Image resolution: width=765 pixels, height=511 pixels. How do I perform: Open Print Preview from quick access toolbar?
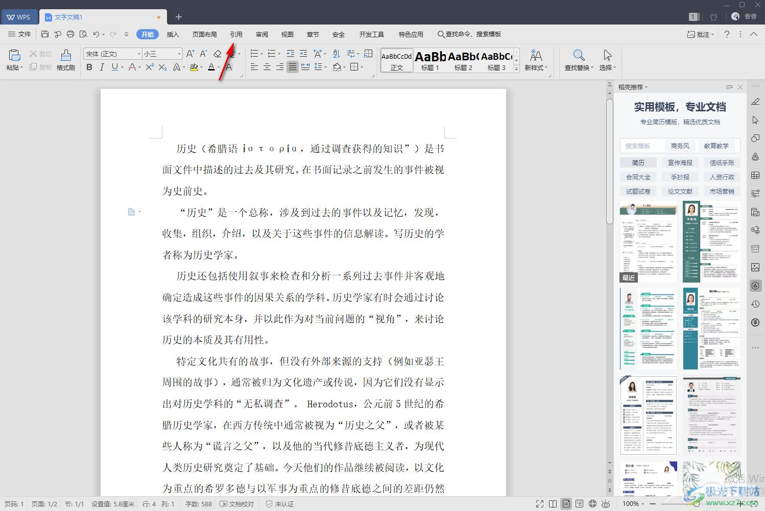pyautogui.click(x=83, y=34)
